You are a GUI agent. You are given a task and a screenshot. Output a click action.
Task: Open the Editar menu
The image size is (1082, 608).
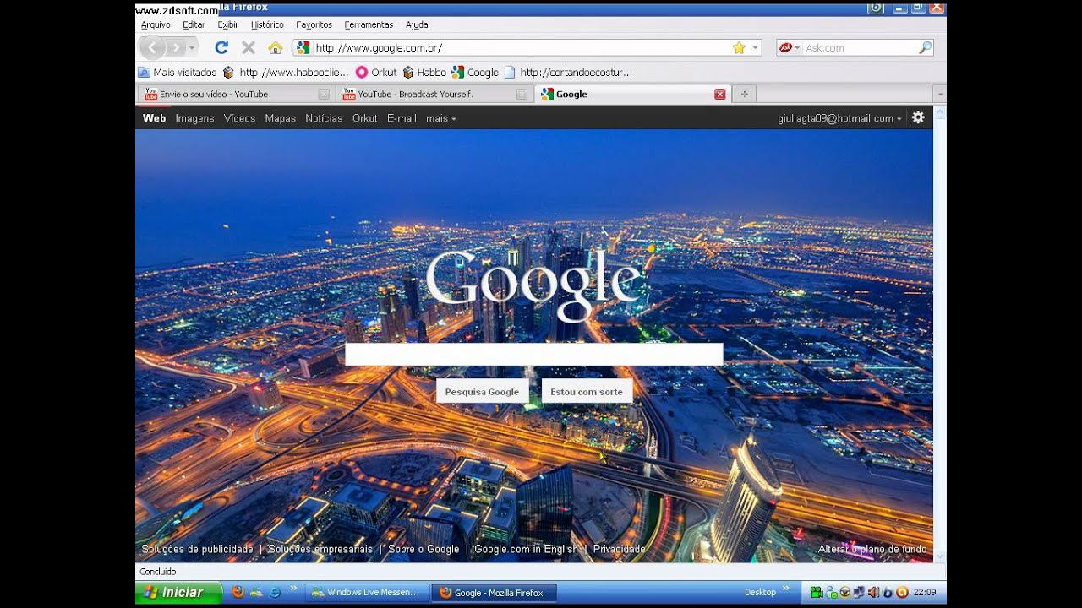coord(194,24)
